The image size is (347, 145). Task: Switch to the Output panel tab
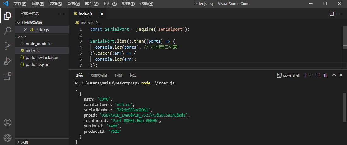pyautogui.click(x=133, y=75)
